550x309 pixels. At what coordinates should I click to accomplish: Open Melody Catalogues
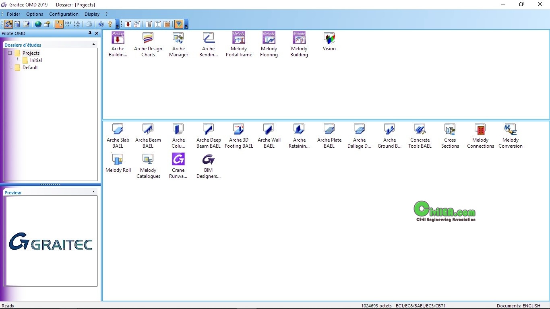[148, 166]
